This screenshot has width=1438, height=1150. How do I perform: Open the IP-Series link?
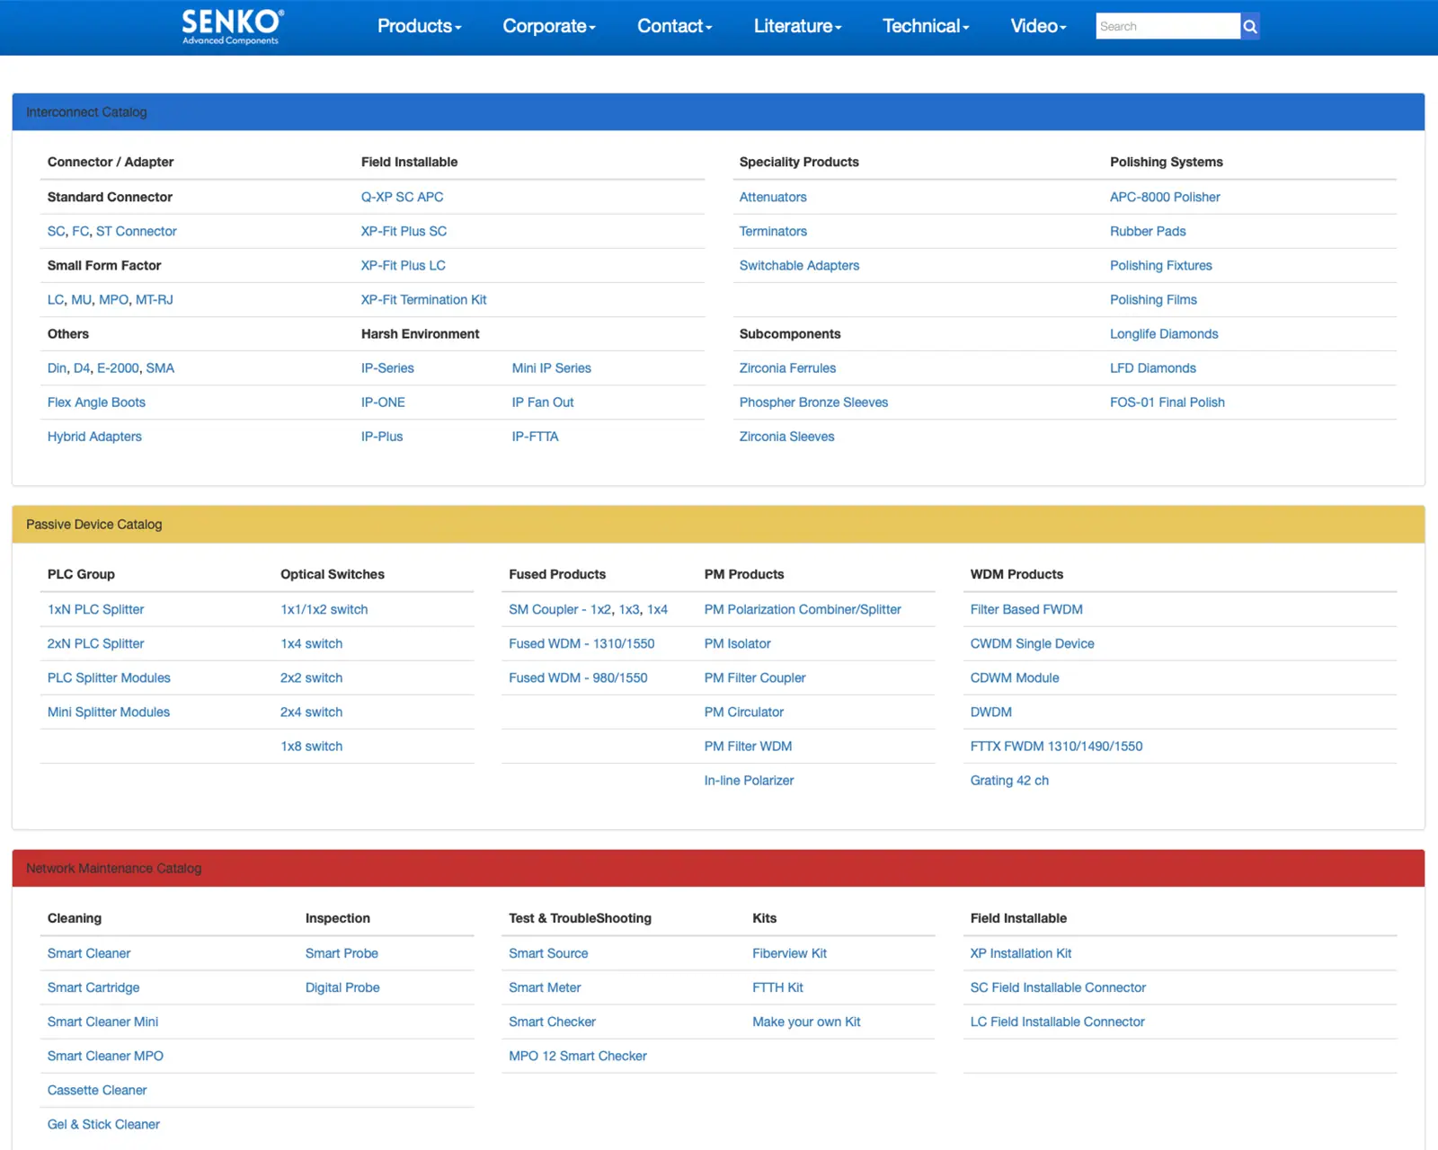pyautogui.click(x=387, y=367)
